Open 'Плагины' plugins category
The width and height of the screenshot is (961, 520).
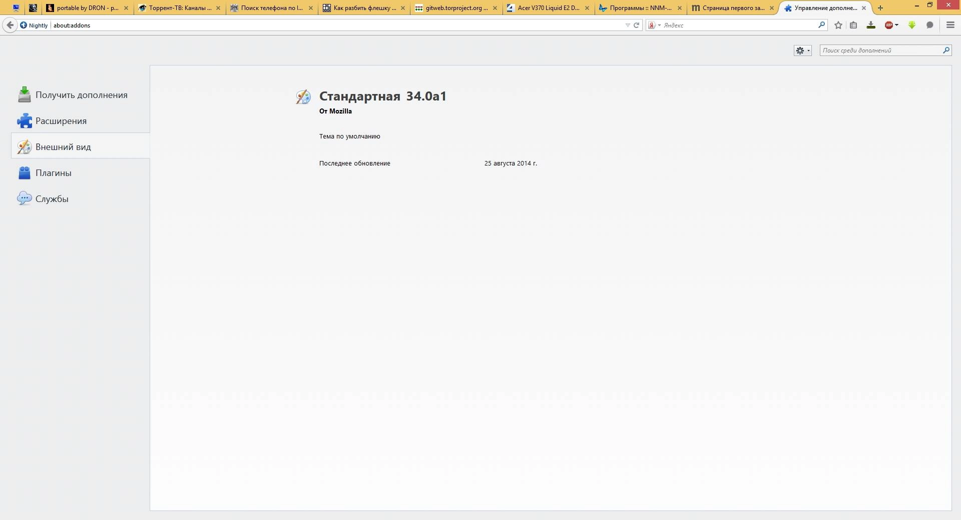[81, 173]
